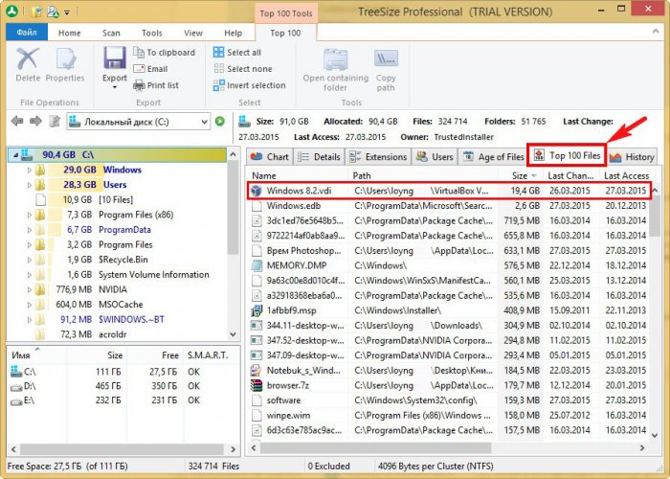Expand the ProgramData folder node
Screen dimensions: 670x479
pos(29,230)
